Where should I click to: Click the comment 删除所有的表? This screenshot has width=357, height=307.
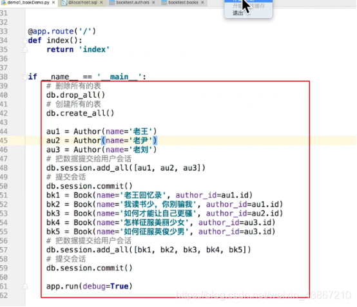(x=73, y=86)
